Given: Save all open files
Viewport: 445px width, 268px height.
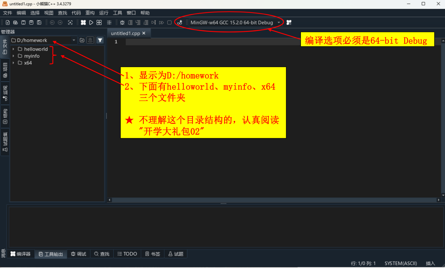Looking at the screenshot, I should coord(39,22).
